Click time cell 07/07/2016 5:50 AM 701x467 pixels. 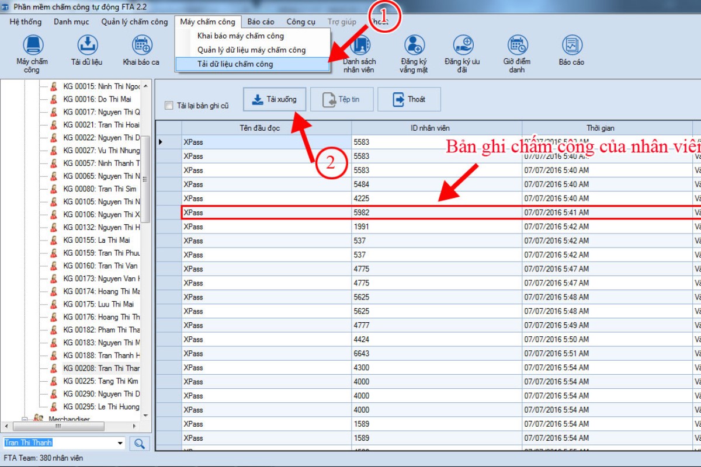tap(607, 339)
